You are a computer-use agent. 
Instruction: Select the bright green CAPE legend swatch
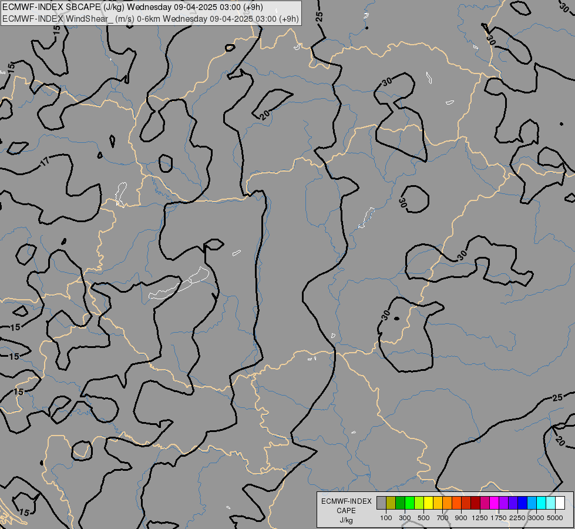pos(409,503)
